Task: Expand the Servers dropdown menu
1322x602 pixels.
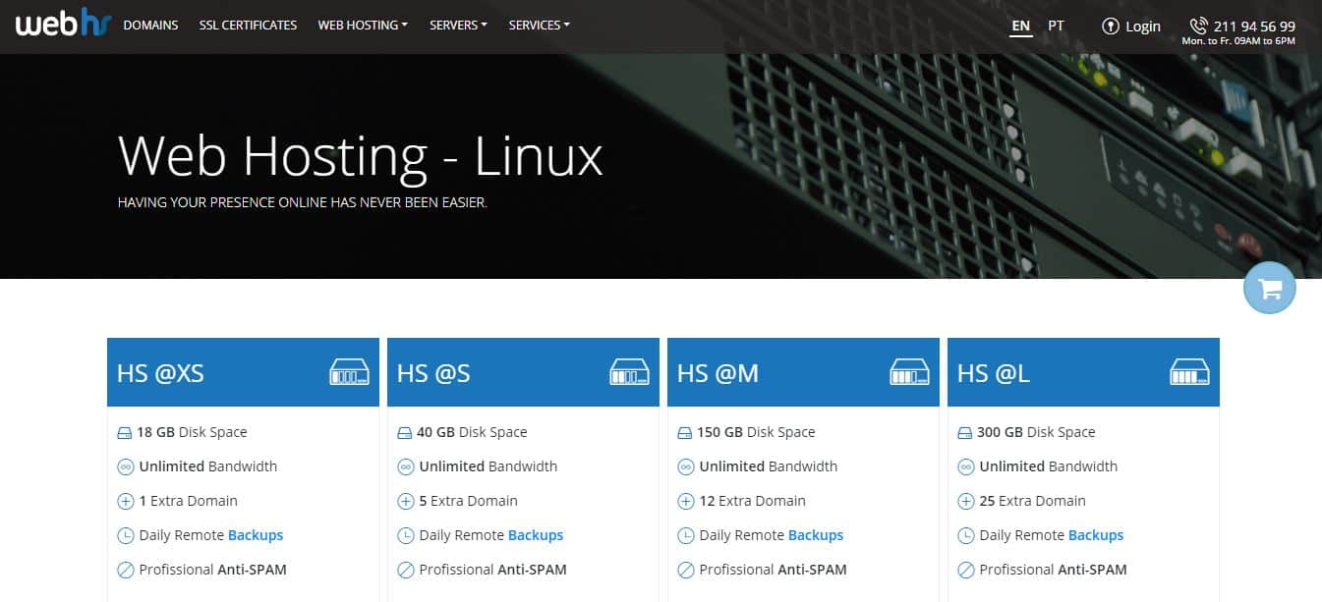Action: [x=458, y=26]
